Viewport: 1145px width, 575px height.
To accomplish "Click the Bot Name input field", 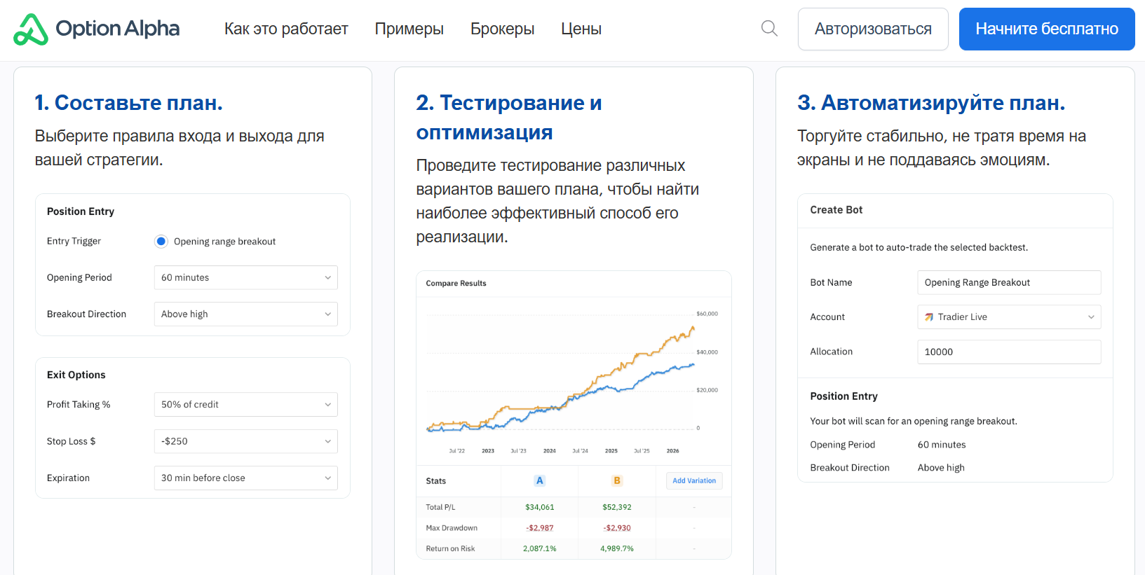I will [x=1009, y=282].
